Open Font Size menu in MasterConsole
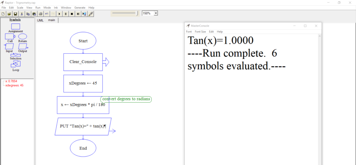This screenshot has height=165, width=356. pyautogui.click(x=200, y=31)
